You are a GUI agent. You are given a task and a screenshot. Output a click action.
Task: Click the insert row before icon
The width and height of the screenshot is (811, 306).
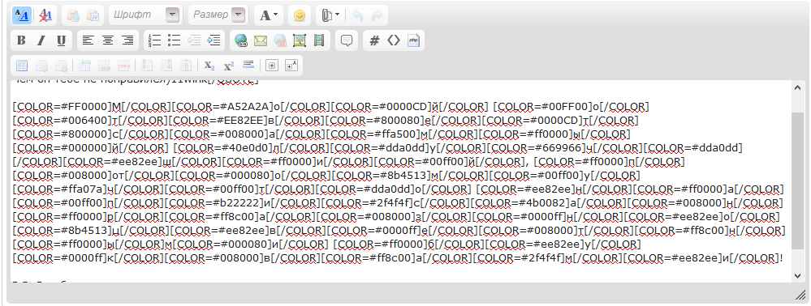point(84,66)
